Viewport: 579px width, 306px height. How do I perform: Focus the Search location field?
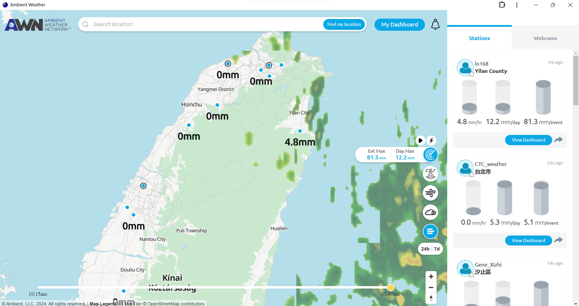click(207, 24)
